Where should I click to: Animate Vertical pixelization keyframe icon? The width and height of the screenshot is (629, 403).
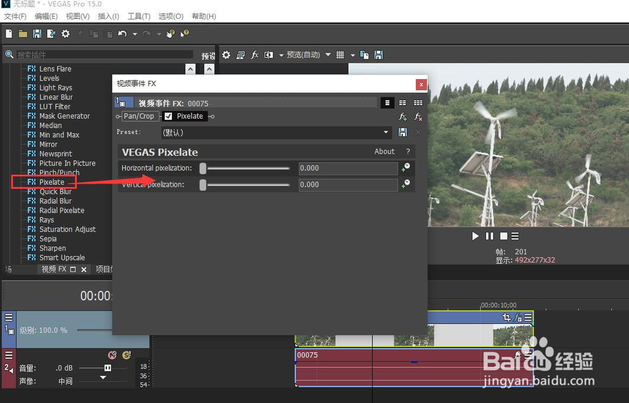tap(406, 184)
